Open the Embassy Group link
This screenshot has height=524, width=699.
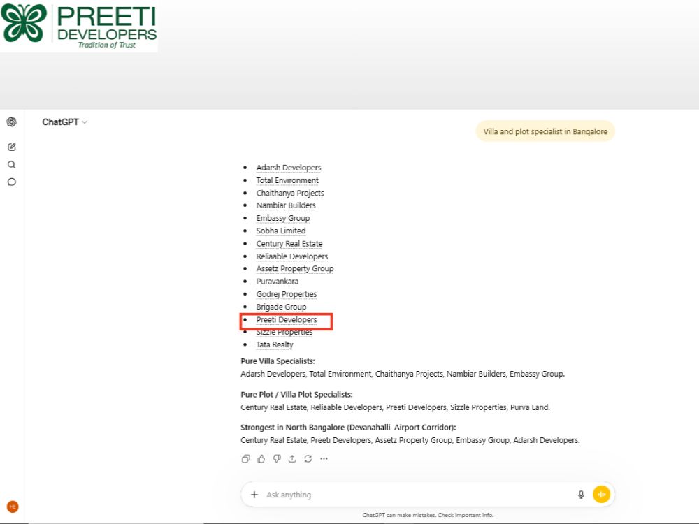click(x=282, y=218)
